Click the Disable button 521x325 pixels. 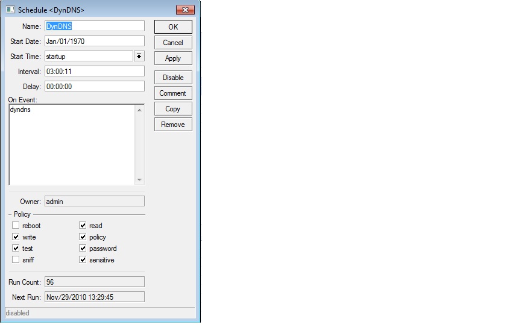coord(173,77)
